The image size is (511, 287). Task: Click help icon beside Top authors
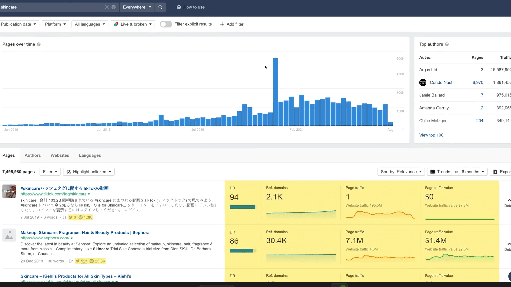pos(447,44)
